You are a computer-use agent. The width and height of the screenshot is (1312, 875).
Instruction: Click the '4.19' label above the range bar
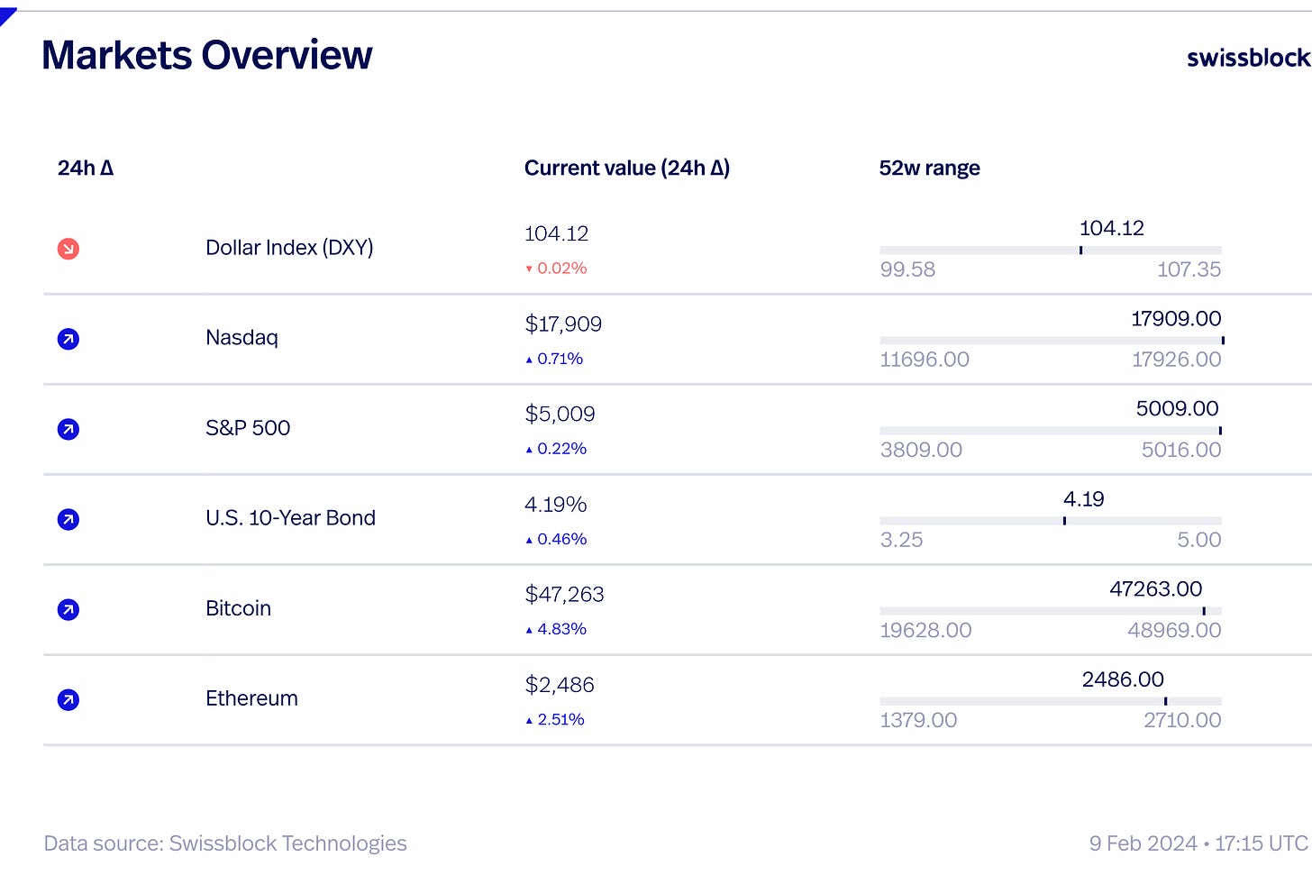click(1084, 498)
